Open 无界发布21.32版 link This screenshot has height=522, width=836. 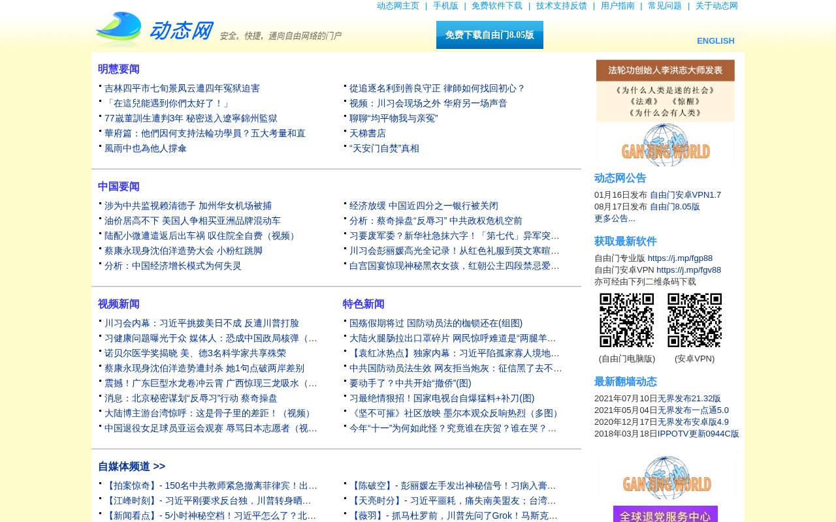[x=689, y=399]
